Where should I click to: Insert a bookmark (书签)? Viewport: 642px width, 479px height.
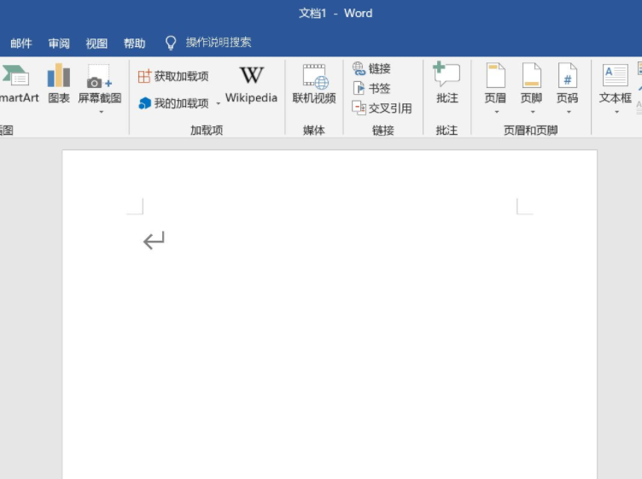coord(372,89)
